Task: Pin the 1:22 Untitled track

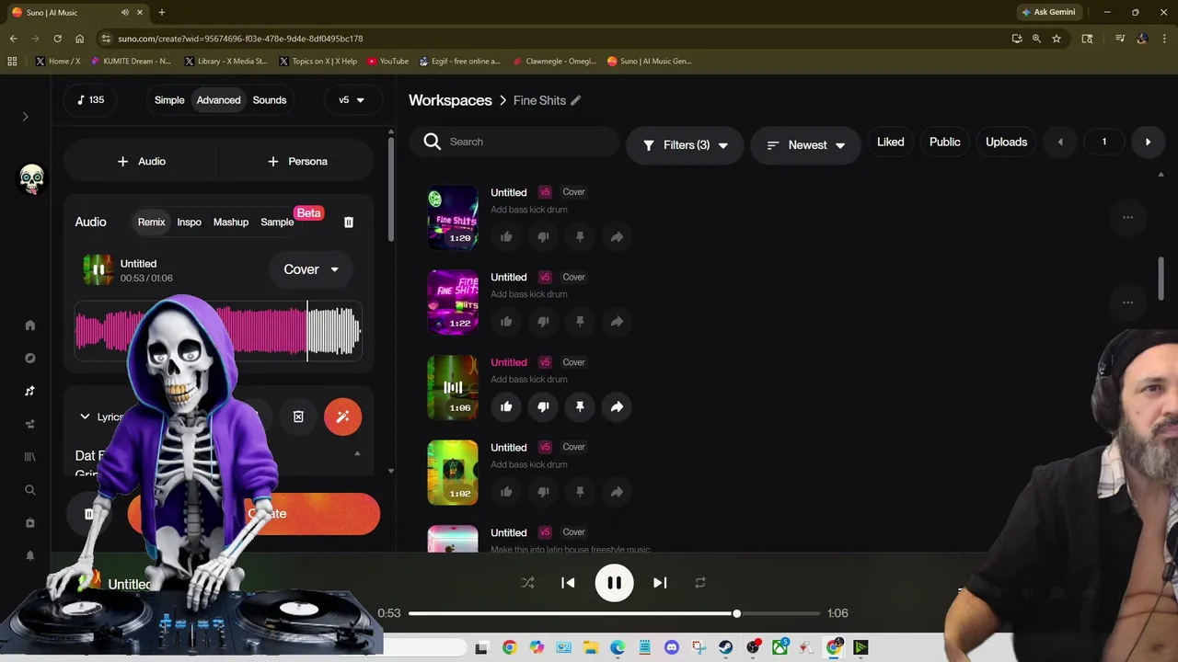Action: coord(580,322)
